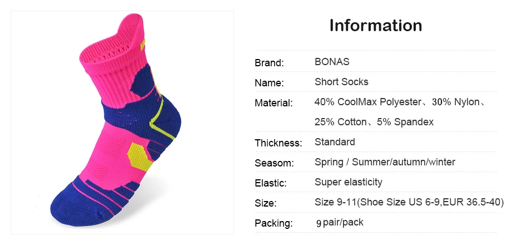517x245 pixels.
Task: Click the Packing label
Action: click(274, 223)
